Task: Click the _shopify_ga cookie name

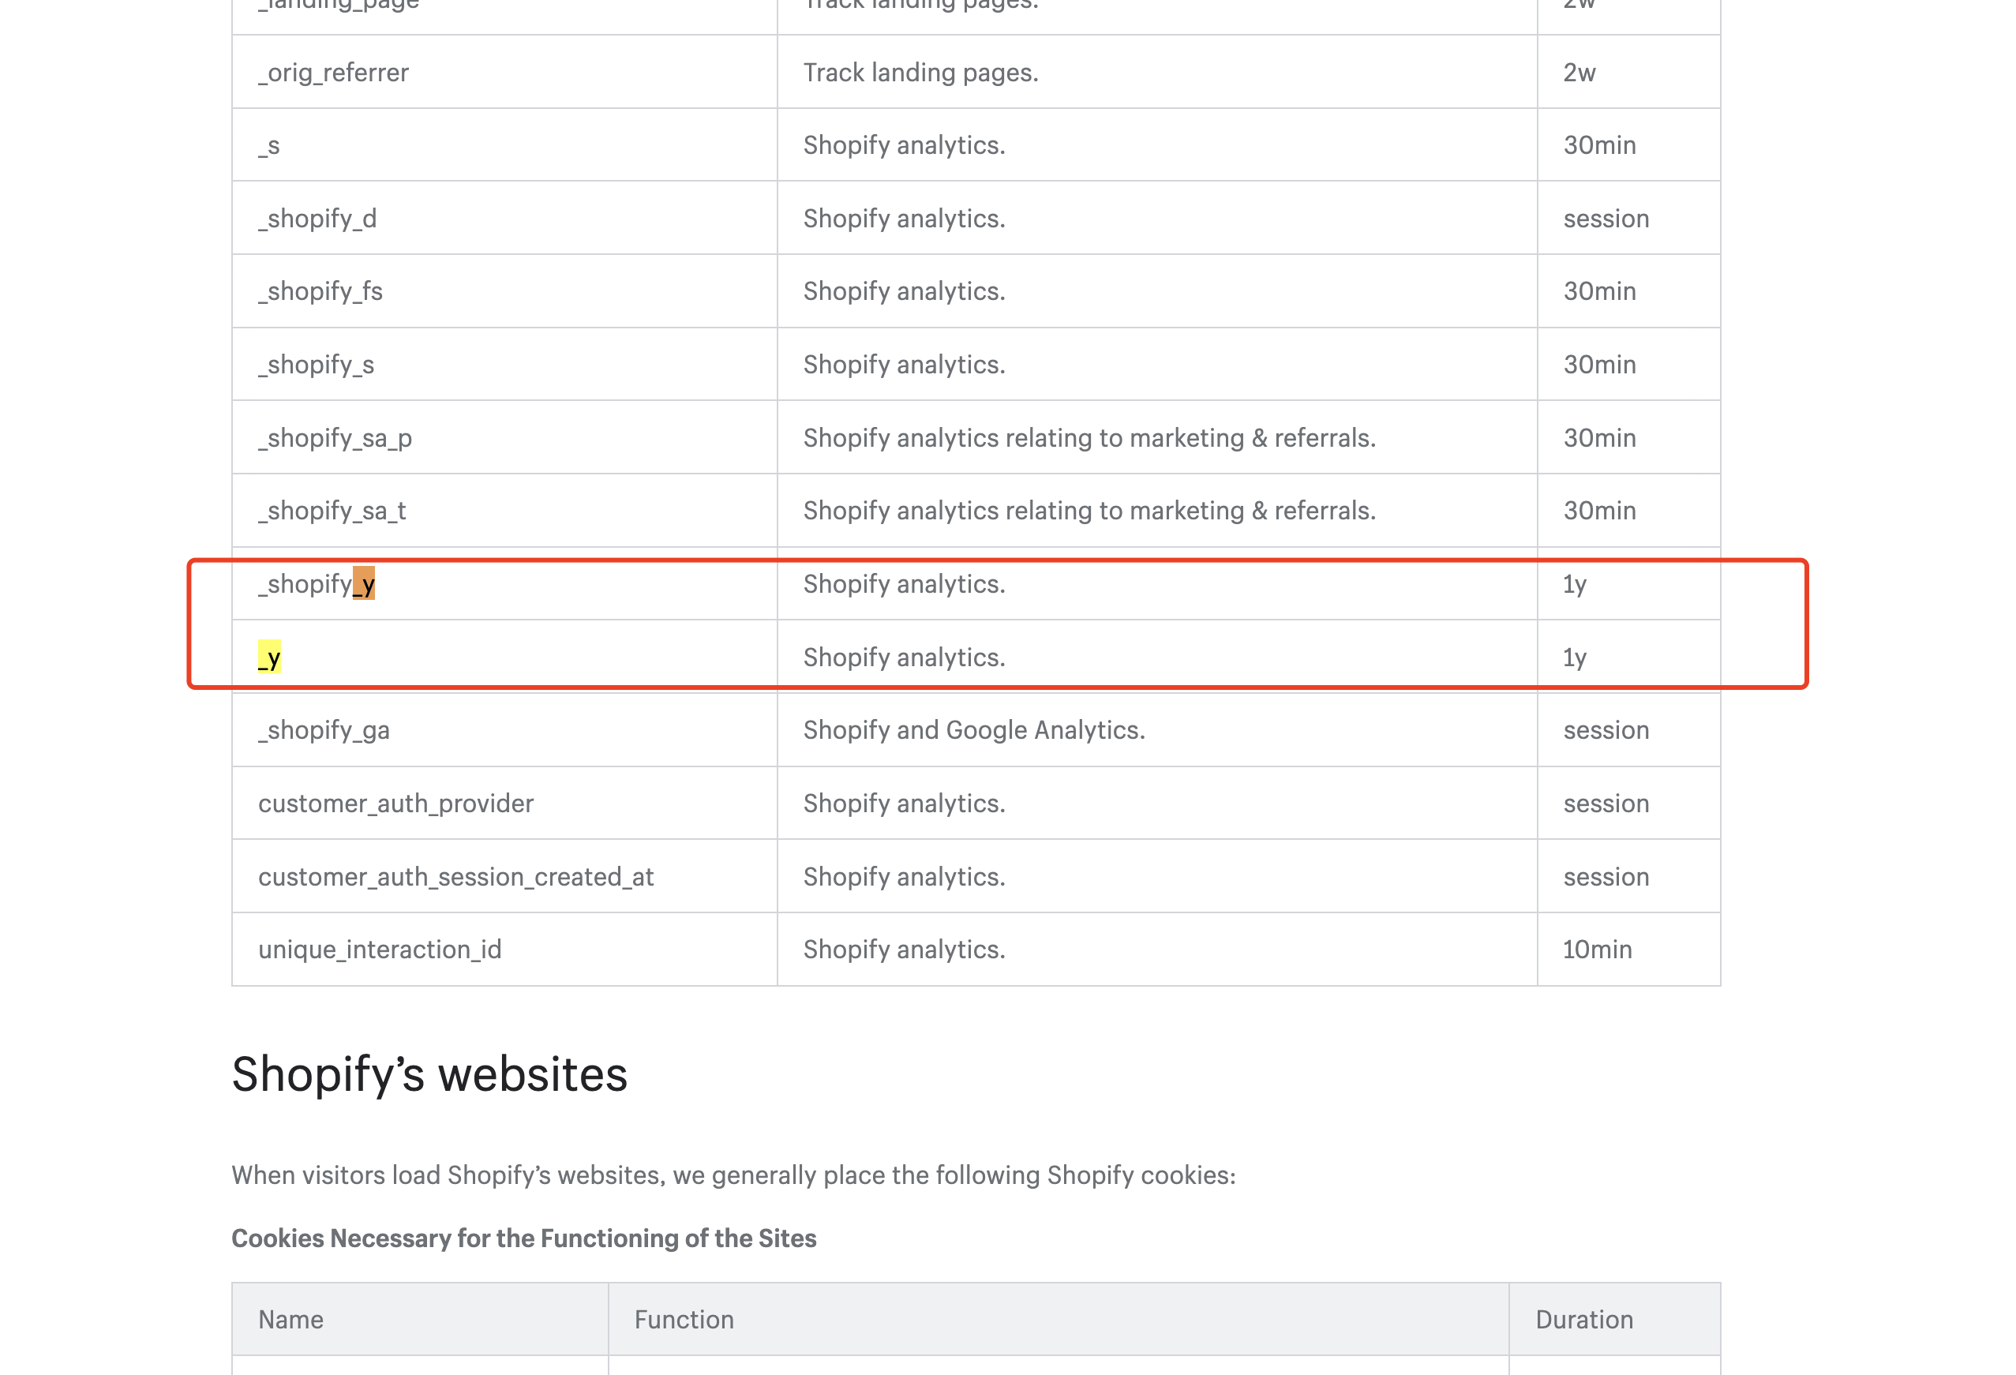Action: coord(324,730)
